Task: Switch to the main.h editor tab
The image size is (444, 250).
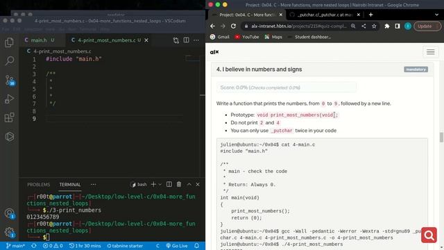Action: coord(39,40)
